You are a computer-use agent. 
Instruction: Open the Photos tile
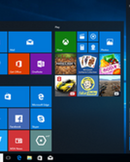point(110,42)
